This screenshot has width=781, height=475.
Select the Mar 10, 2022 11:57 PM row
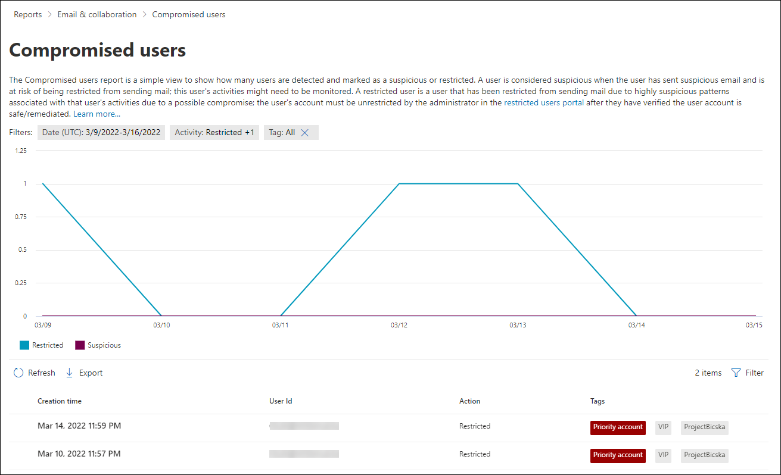pyautogui.click(x=388, y=454)
